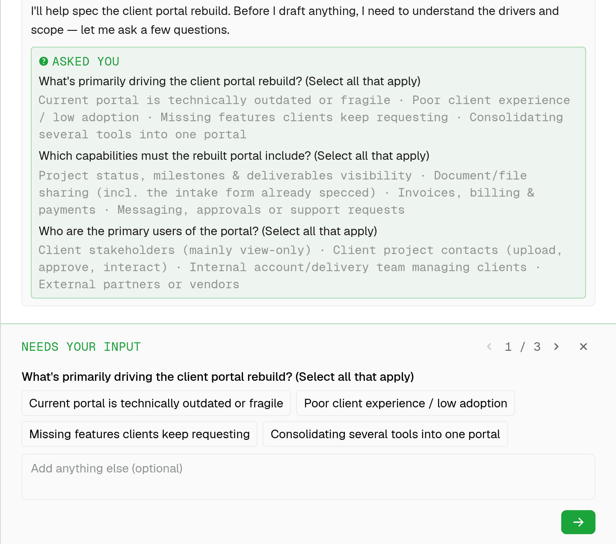Focus the 'Add anything else (optional)' text box
Screen dimensions: 616x544
[x=308, y=477]
